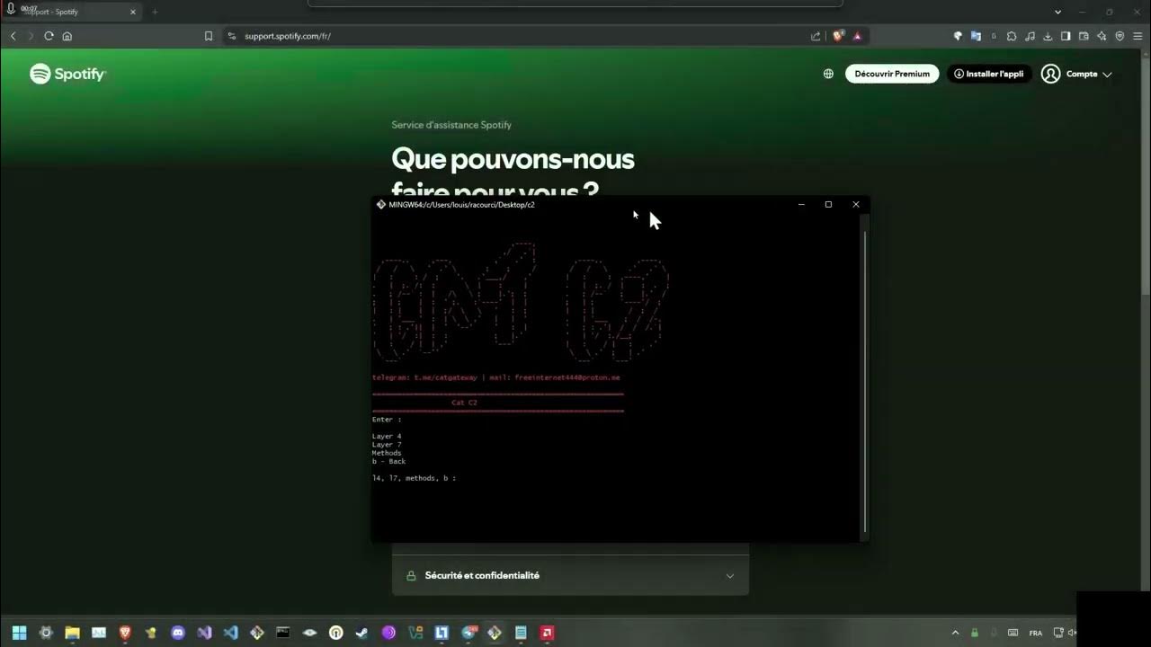The height and width of the screenshot is (647, 1151).
Task: Open the Tor Browser taskbar icon
Action: (388, 633)
